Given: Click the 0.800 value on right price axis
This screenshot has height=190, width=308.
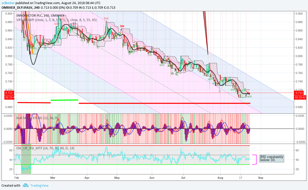Looking at the screenshot, I should point(299,56).
